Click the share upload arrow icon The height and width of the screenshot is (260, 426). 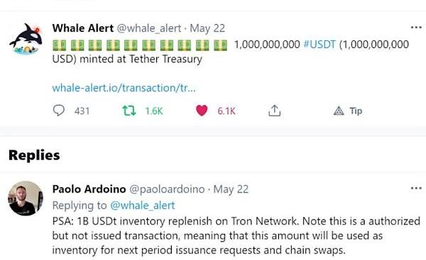tap(274, 111)
